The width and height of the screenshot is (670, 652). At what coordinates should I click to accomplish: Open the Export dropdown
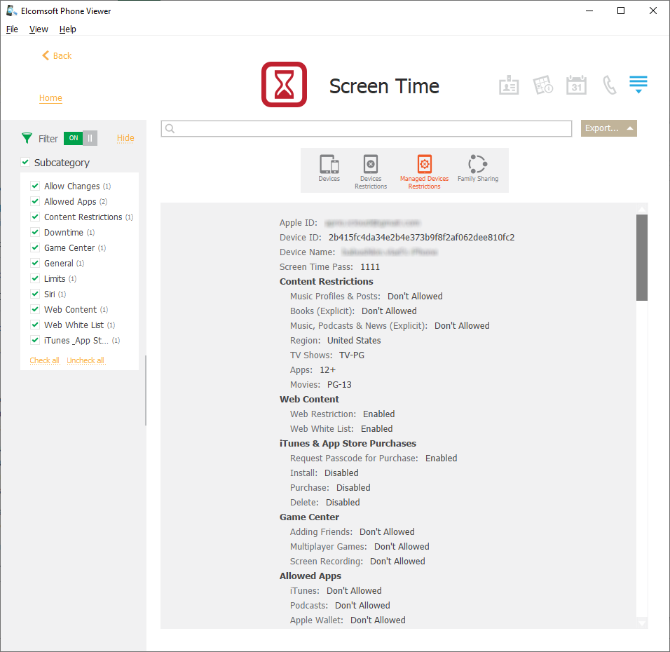click(x=608, y=128)
